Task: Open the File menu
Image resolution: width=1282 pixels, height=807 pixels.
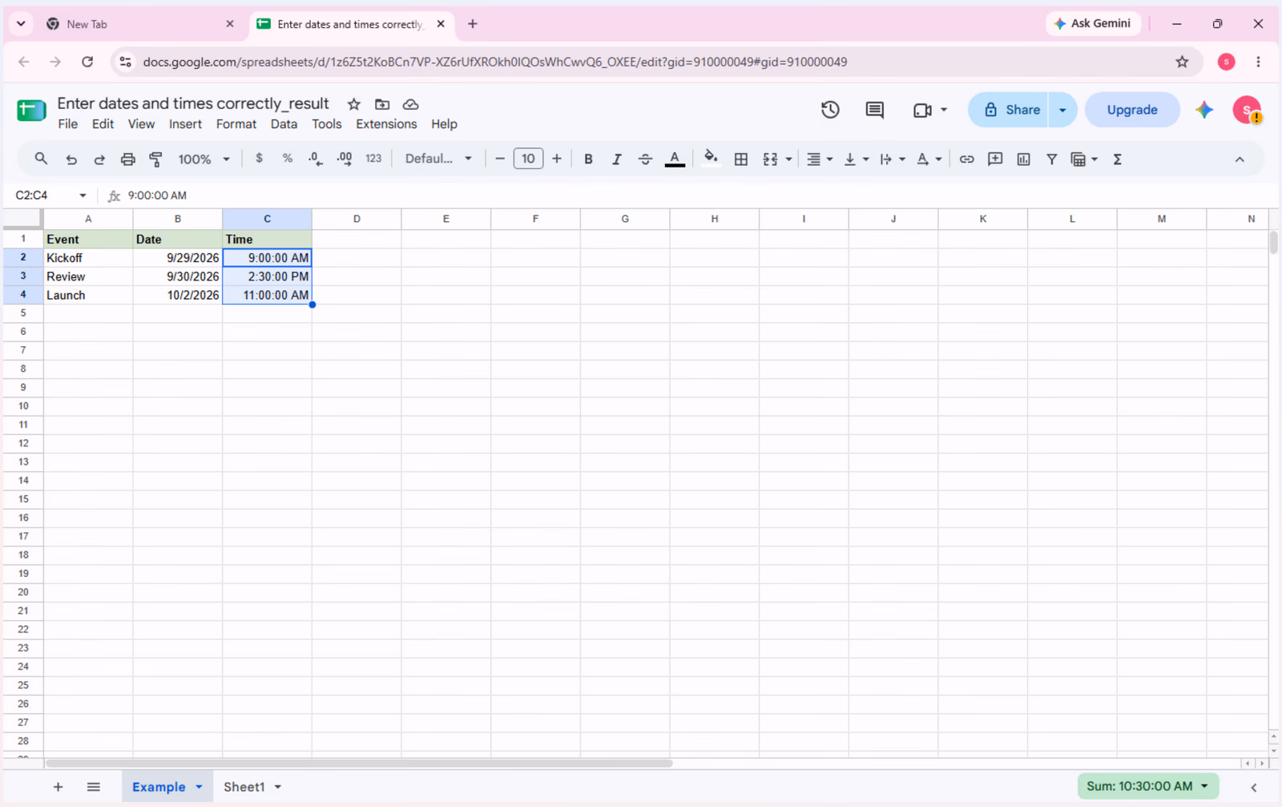Action: pos(68,124)
